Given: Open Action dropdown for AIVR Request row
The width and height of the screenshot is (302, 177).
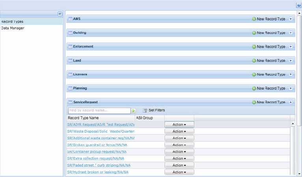Looking at the screenshot, I should pyautogui.click(x=179, y=125).
